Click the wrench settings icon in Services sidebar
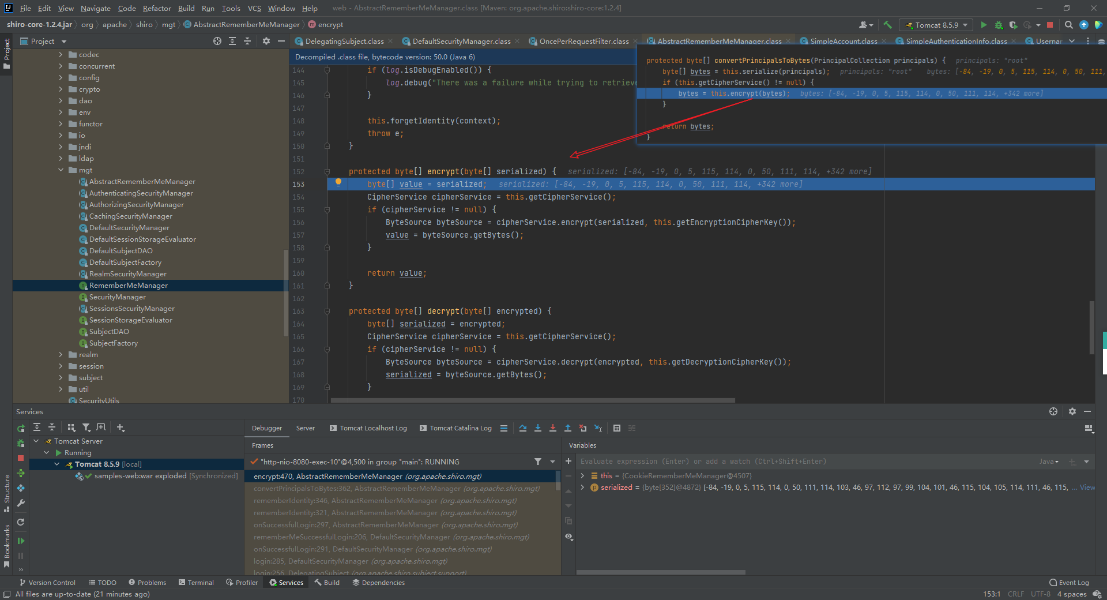 (21, 503)
